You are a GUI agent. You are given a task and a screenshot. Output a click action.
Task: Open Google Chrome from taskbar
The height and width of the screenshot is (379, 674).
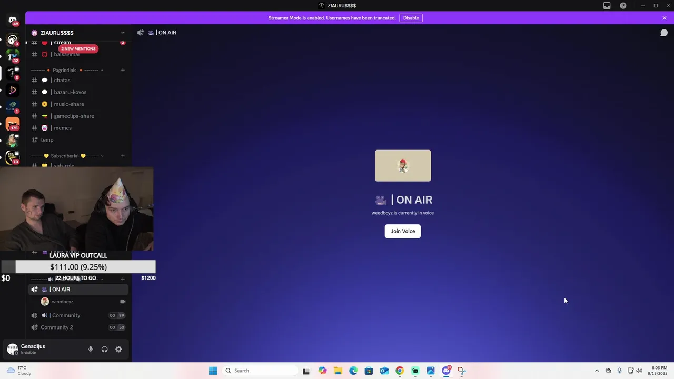(400, 371)
